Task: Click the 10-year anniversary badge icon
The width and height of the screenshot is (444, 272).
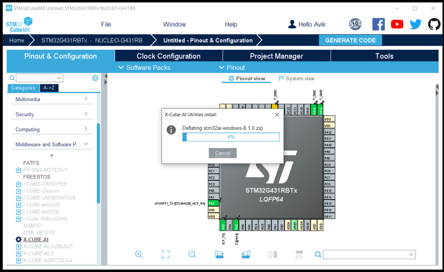Action: click(x=355, y=24)
